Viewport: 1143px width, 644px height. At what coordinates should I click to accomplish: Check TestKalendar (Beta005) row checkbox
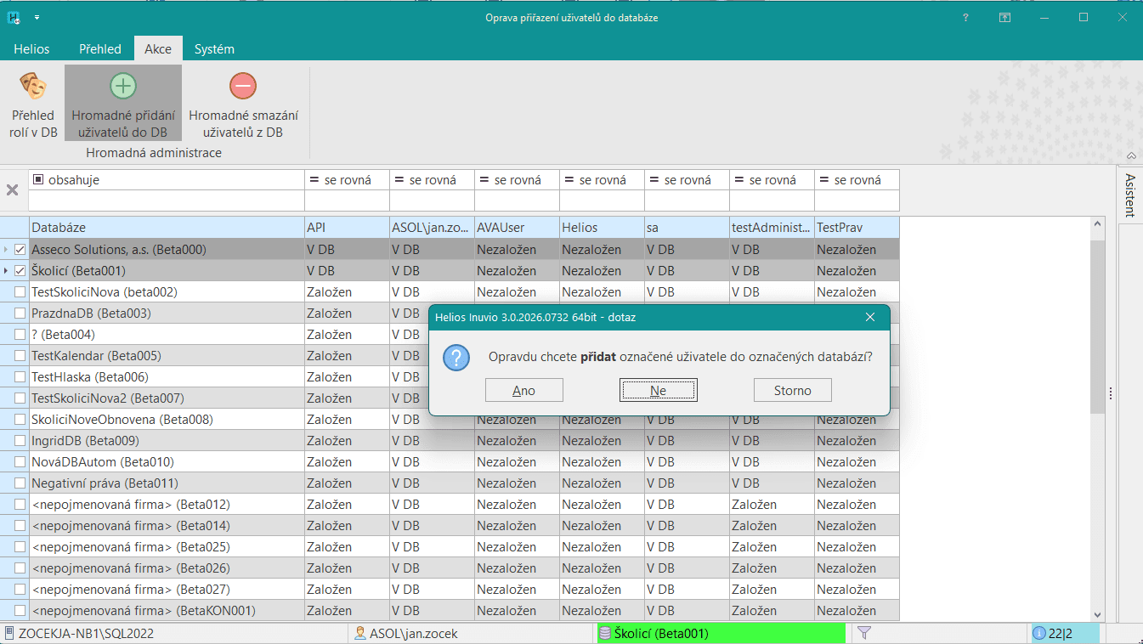pos(20,356)
